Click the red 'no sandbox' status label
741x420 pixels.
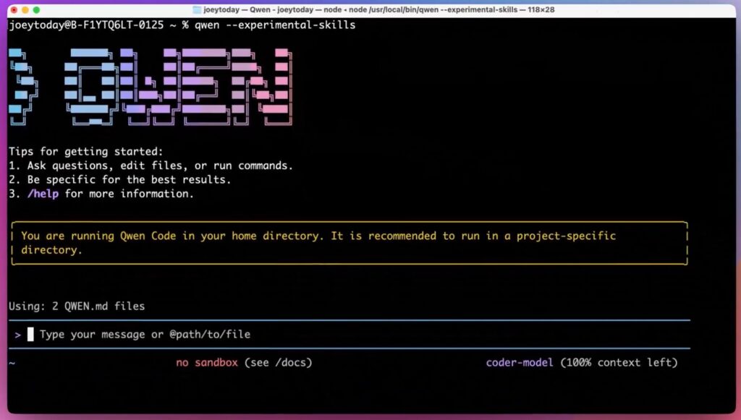coord(207,363)
